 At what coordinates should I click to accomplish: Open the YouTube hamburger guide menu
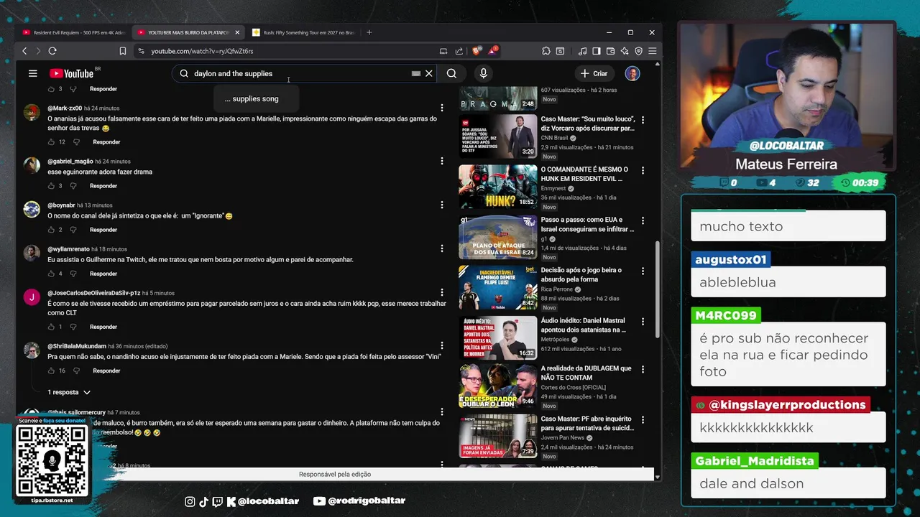[x=32, y=73]
